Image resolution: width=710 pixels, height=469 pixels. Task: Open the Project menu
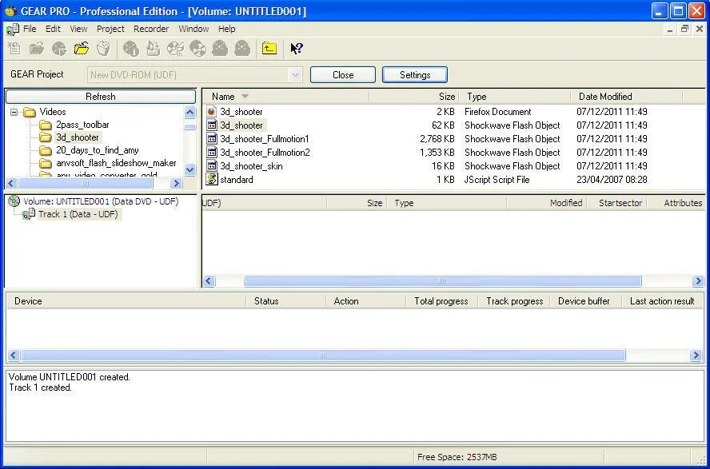110,29
